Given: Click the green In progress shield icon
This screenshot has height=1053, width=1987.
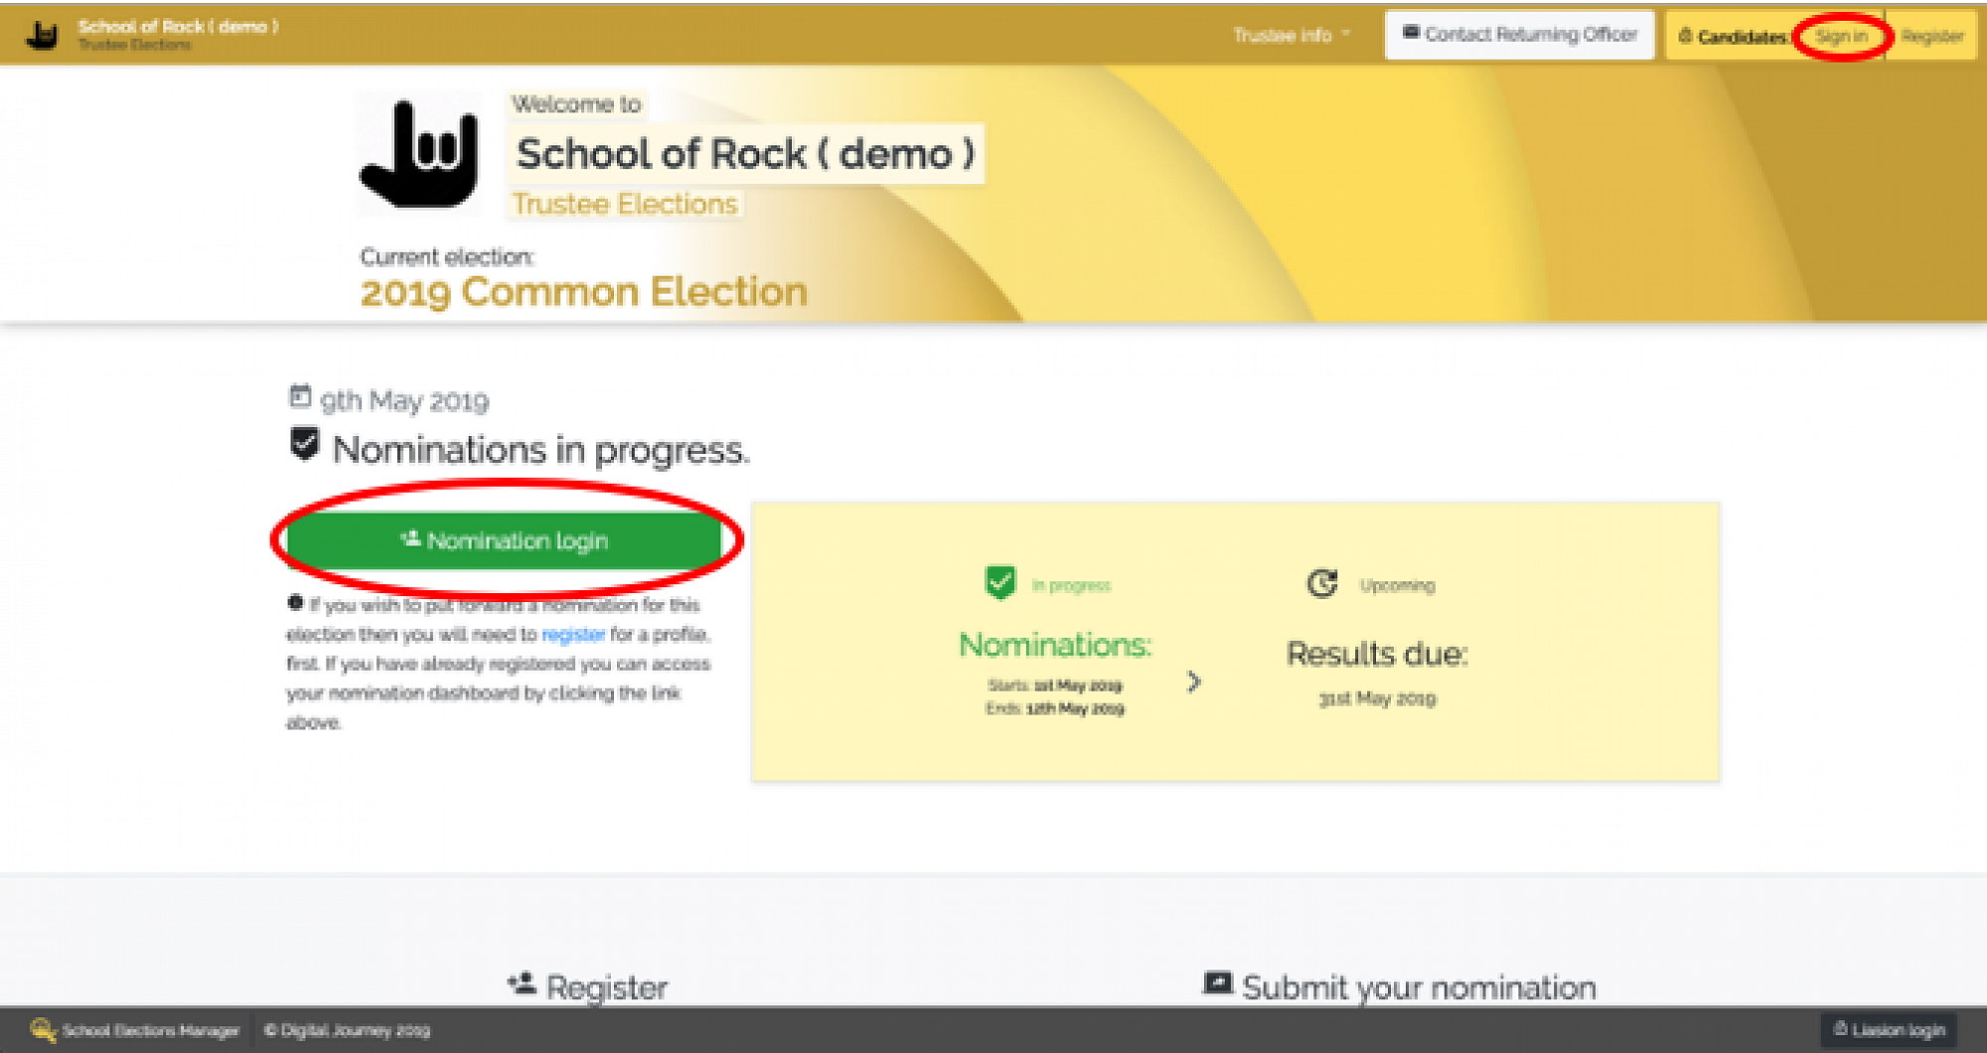Looking at the screenshot, I should pos(999,582).
